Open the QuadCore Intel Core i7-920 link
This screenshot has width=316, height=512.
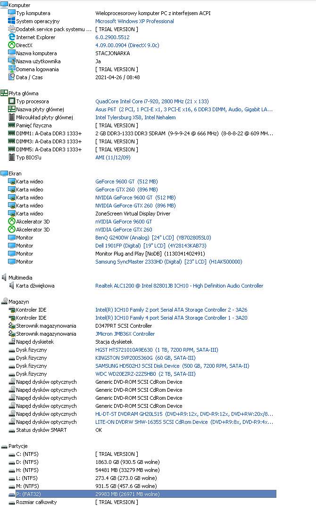click(x=152, y=101)
